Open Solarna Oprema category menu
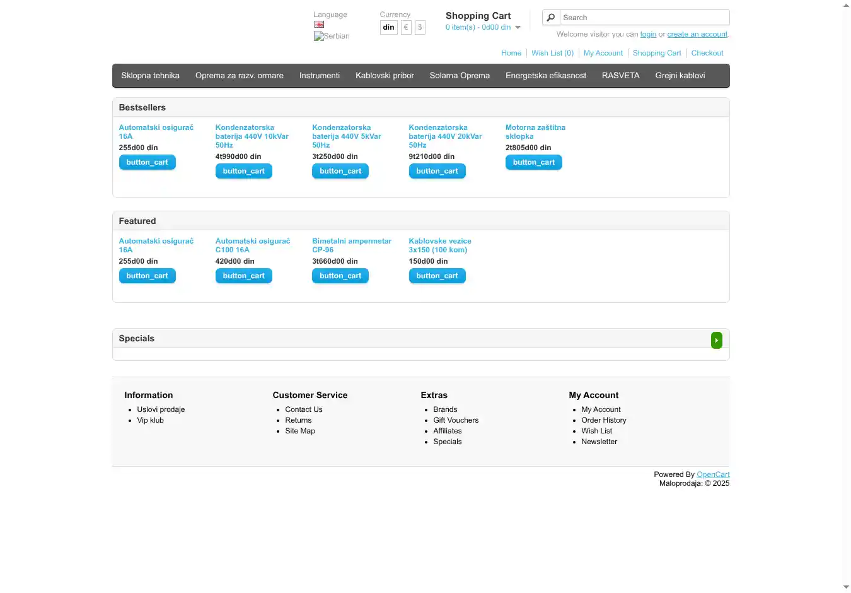The image size is (851, 593). click(460, 76)
